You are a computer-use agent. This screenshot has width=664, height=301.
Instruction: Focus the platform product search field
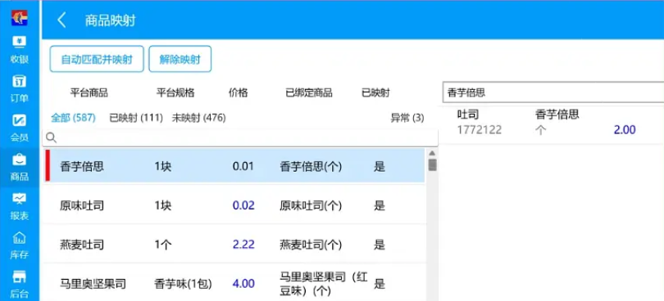click(x=240, y=137)
